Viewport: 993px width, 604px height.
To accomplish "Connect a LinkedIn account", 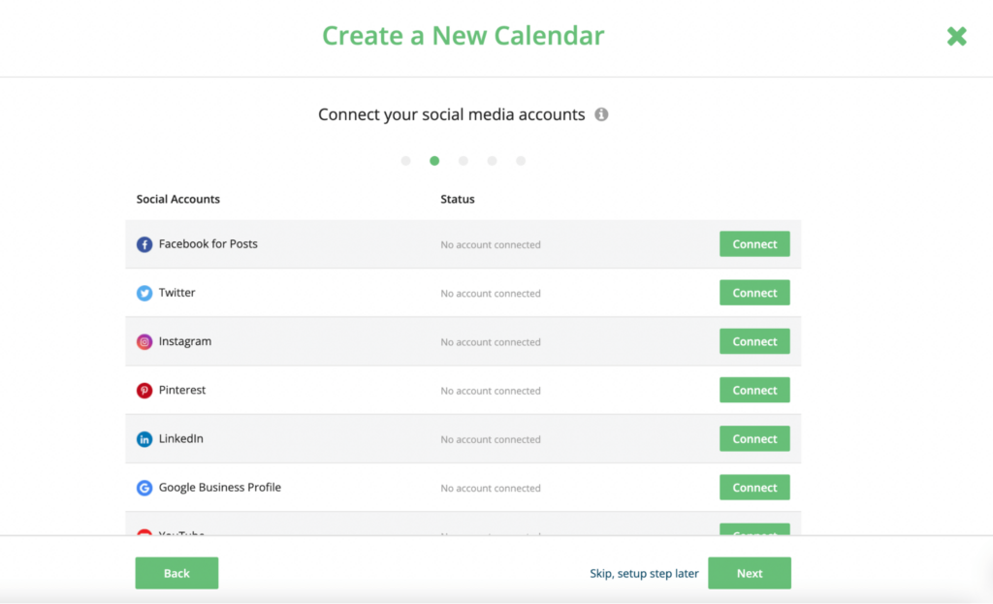I will tap(754, 438).
